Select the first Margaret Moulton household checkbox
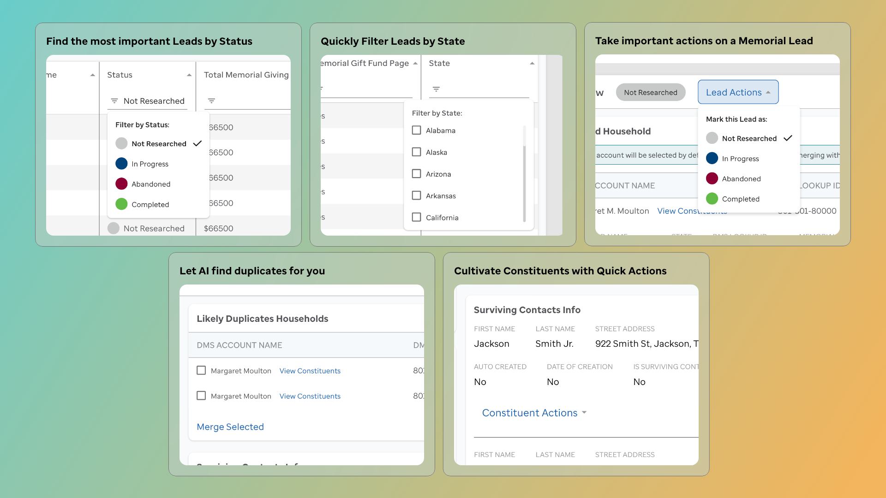This screenshot has height=498, width=886. point(201,370)
